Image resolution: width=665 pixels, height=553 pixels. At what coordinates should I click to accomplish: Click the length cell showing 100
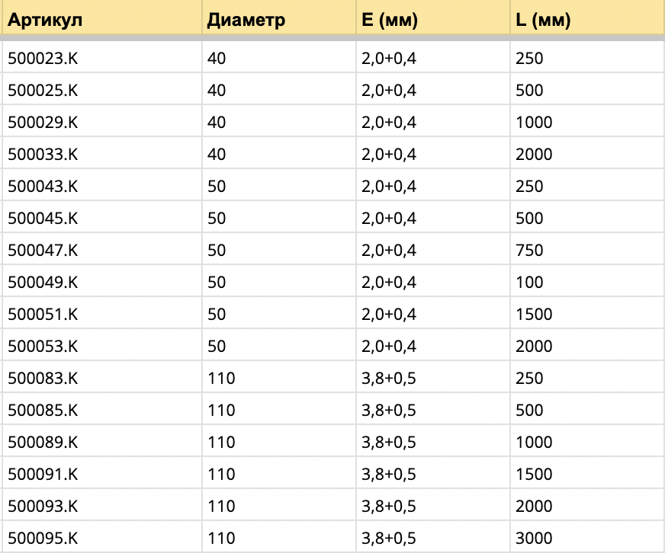(x=529, y=283)
